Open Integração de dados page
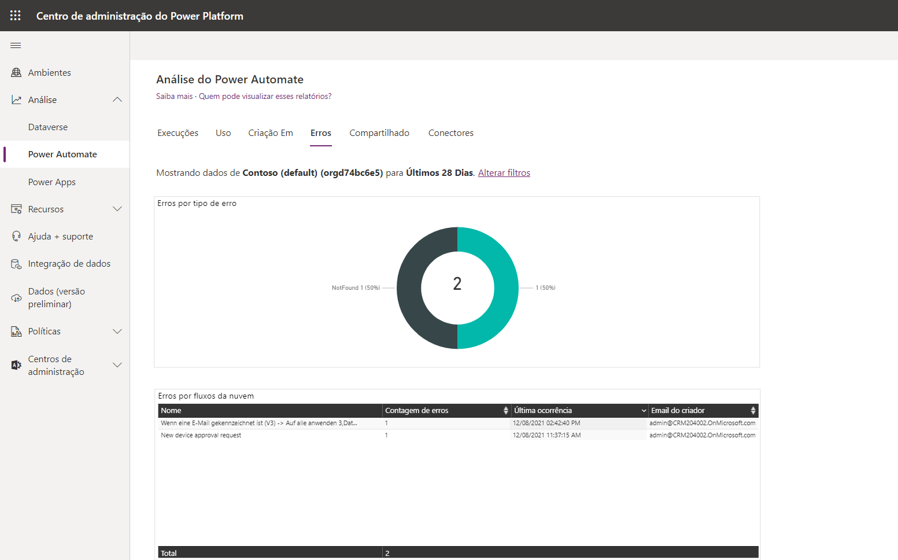The width and height of the screenshot is (898, 560). tap(65, 264)
